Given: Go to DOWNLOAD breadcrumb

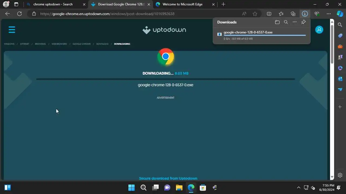Looking at the screenshot, I should [x=102, y=44].
